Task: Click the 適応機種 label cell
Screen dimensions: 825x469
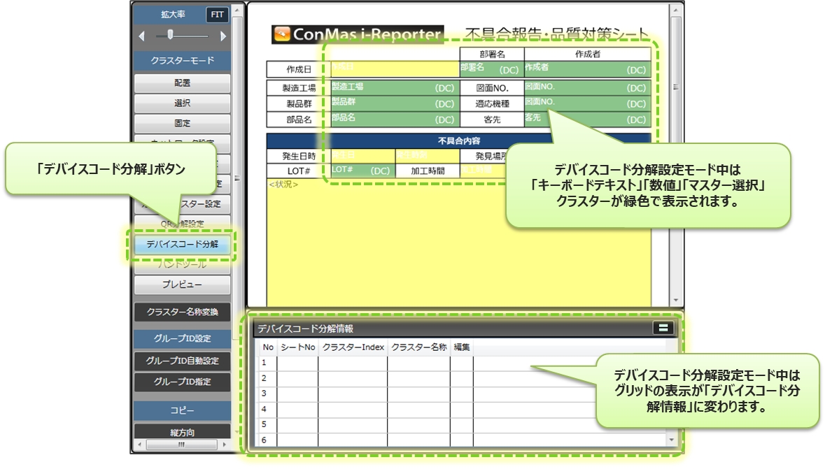Action: [x=491, y=103]
